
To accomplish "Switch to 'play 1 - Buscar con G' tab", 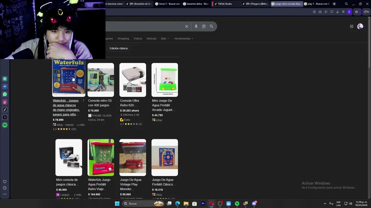I will pyautogui.click(x=317, y=4).
